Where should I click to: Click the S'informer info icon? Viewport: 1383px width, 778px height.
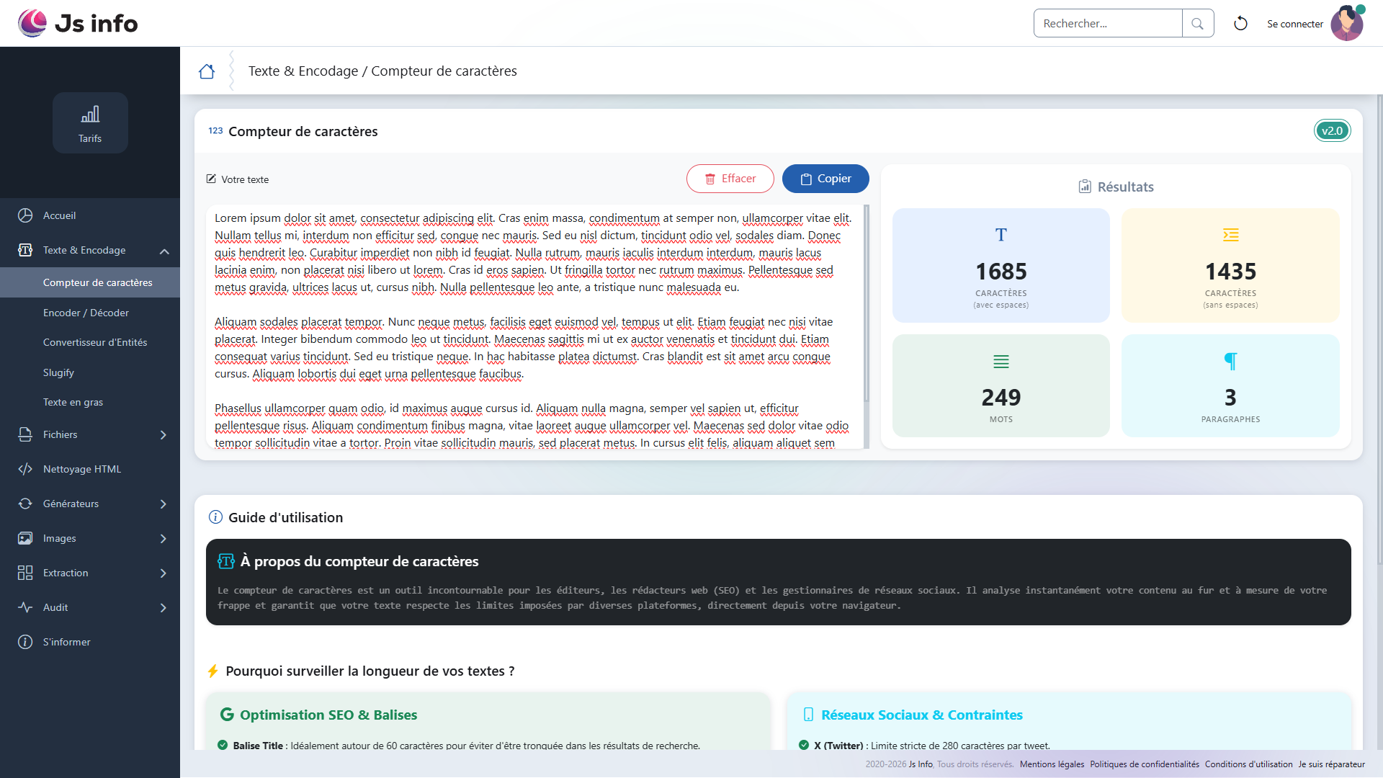pos(25,642)
